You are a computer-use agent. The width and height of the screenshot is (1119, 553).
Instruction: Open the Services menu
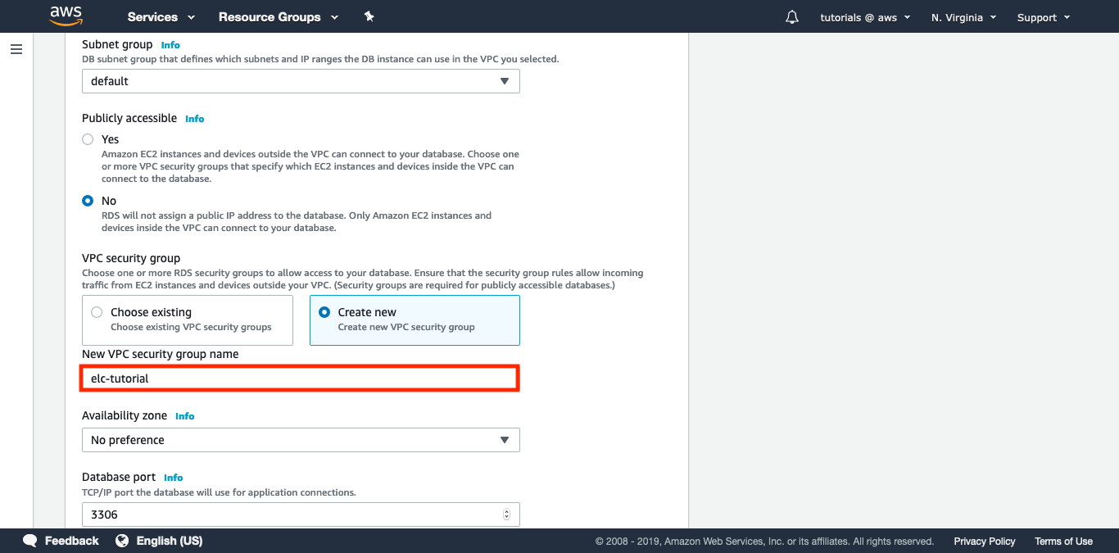pyautogui.click(x=161, y=17)
